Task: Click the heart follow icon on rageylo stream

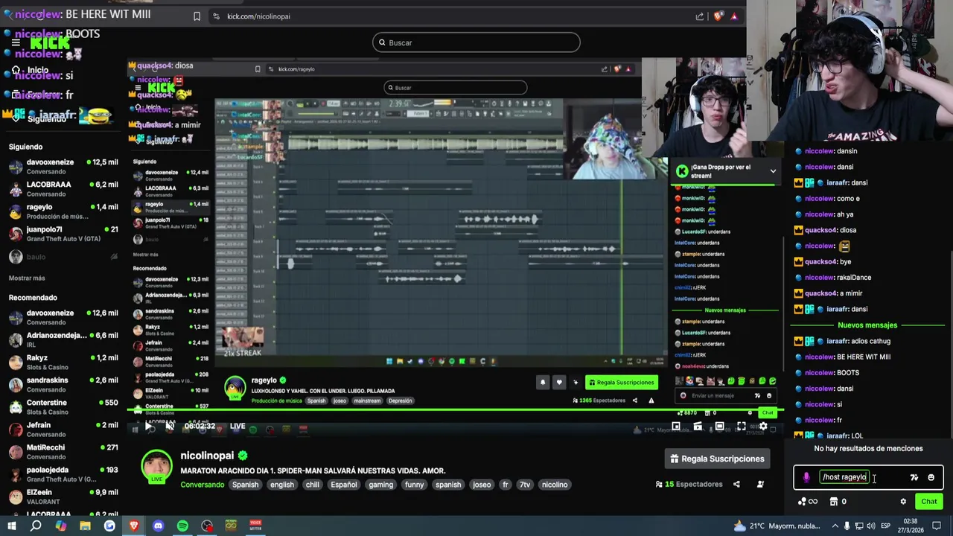Action: coord(559,383)
